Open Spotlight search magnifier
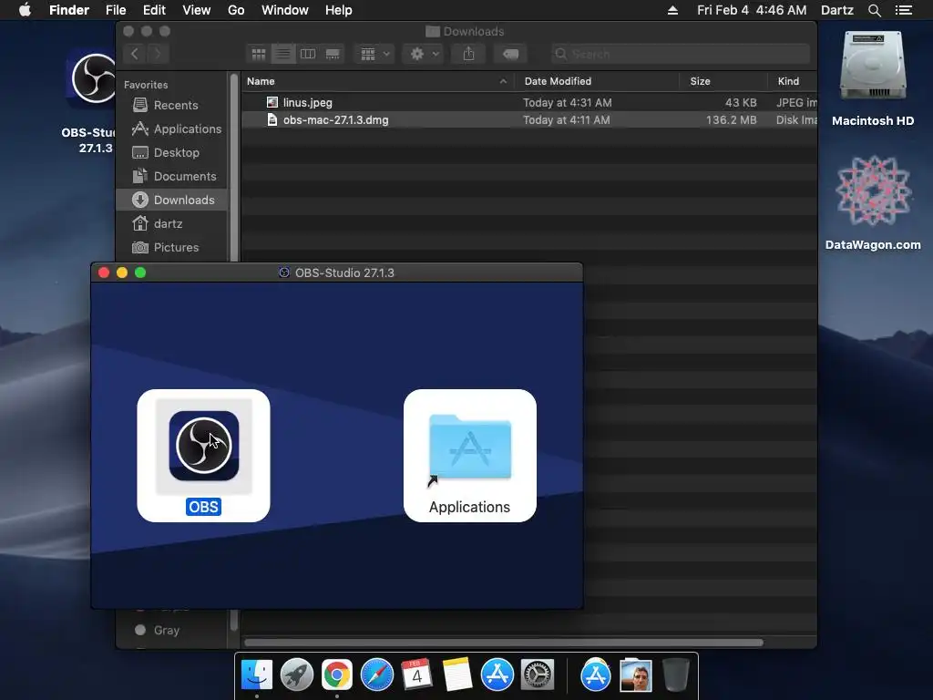933x700 pixels. [x=874, y=10]
